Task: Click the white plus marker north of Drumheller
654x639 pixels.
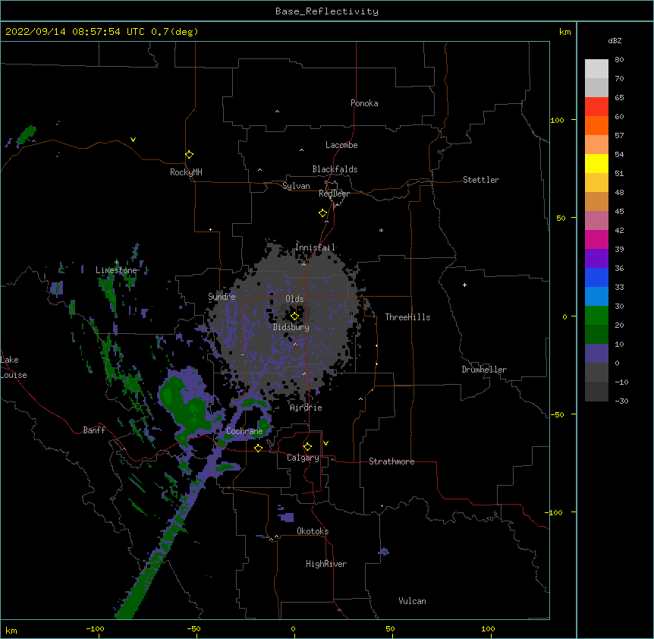Action: pyautogui.click(x=464, y=285)
